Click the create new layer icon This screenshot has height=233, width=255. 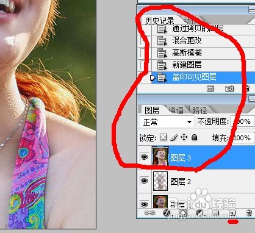pyautogui.click(x=232, y=213)
